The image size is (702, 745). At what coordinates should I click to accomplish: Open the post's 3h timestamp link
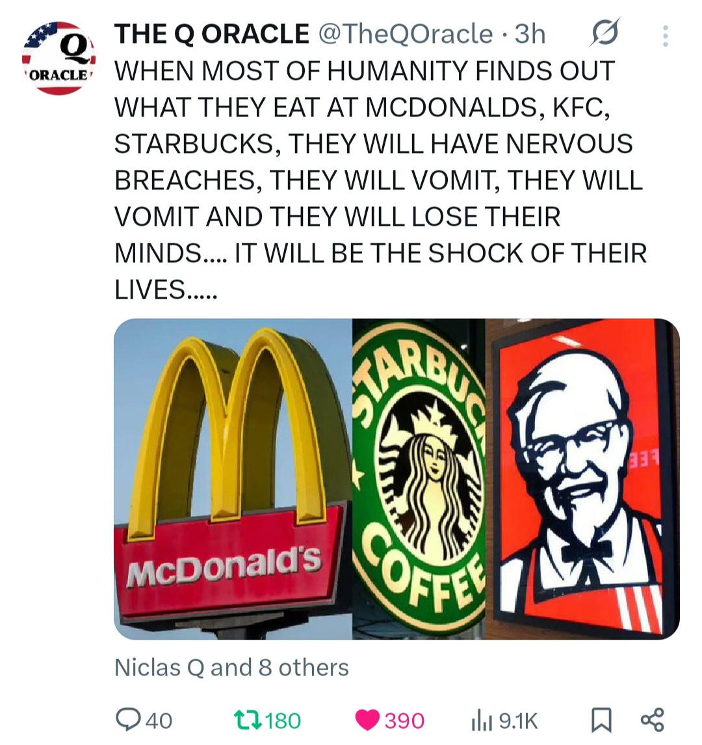click(x=530, y=34)
